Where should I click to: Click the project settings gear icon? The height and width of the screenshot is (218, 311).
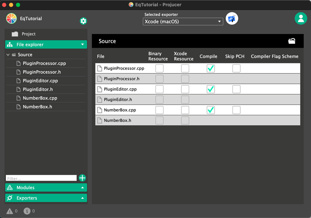83,21
